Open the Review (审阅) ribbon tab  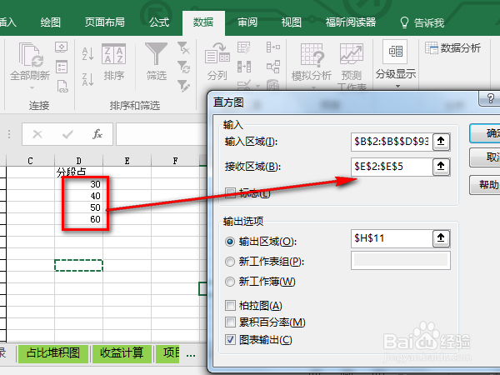pyautogui.click(x=247, y=22)
